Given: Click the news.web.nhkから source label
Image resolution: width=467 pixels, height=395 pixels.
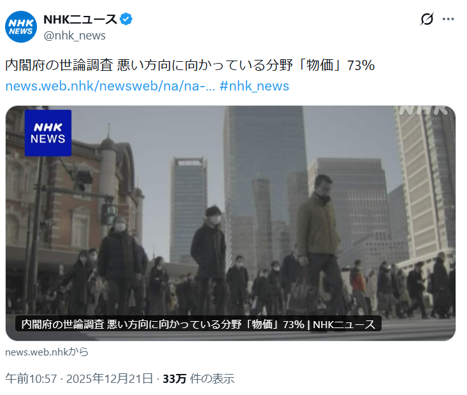Looking at the screenshot, I should (47, 352).
